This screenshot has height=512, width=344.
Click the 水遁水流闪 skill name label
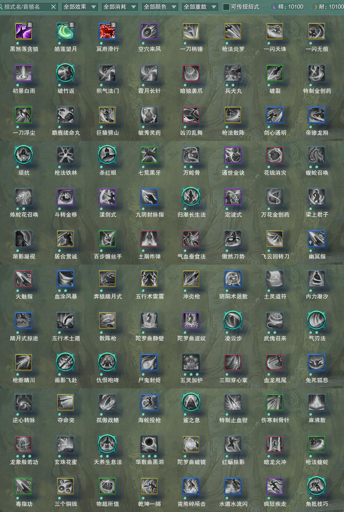pos(233,504)
